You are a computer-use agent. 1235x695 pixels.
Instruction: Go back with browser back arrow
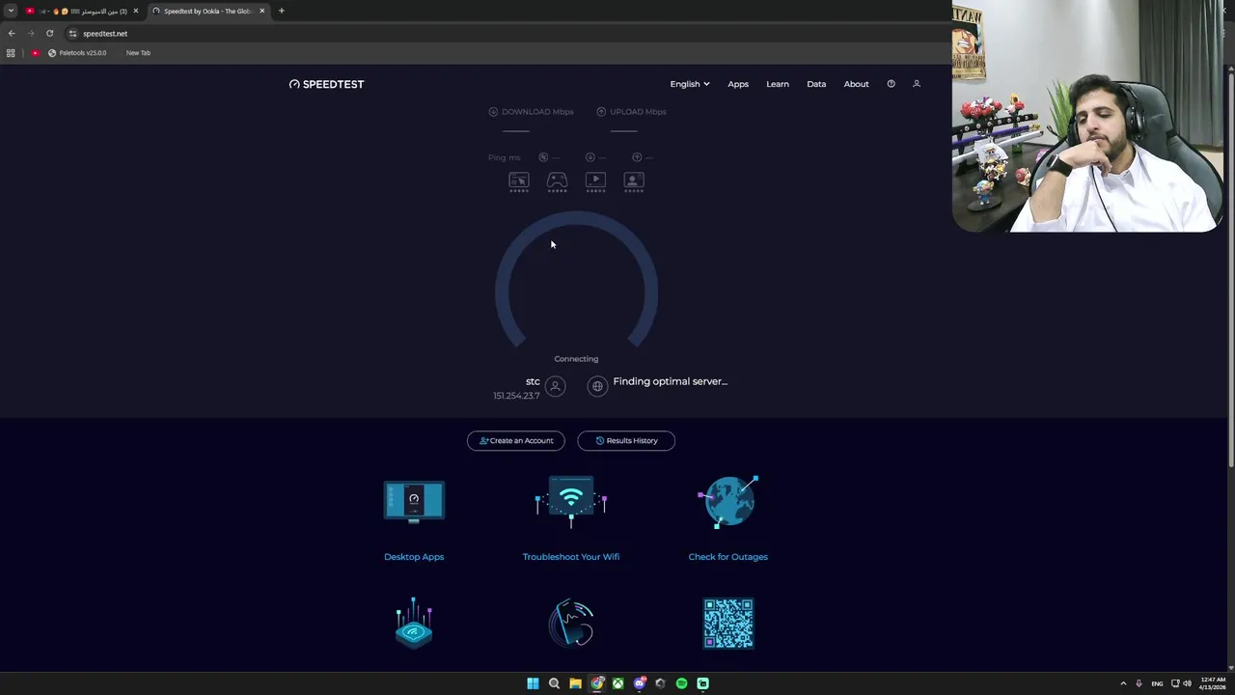point(12,34)
